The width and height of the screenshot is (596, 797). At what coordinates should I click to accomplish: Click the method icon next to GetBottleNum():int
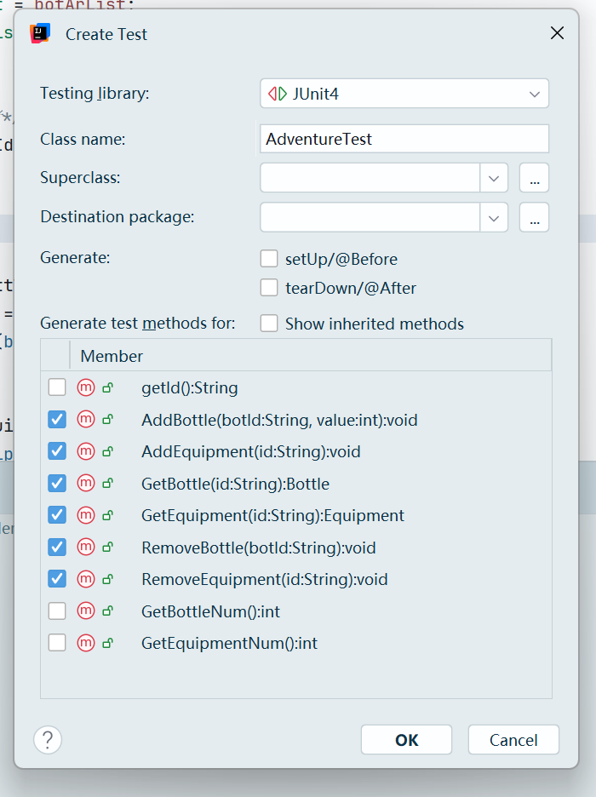point(85,611)
